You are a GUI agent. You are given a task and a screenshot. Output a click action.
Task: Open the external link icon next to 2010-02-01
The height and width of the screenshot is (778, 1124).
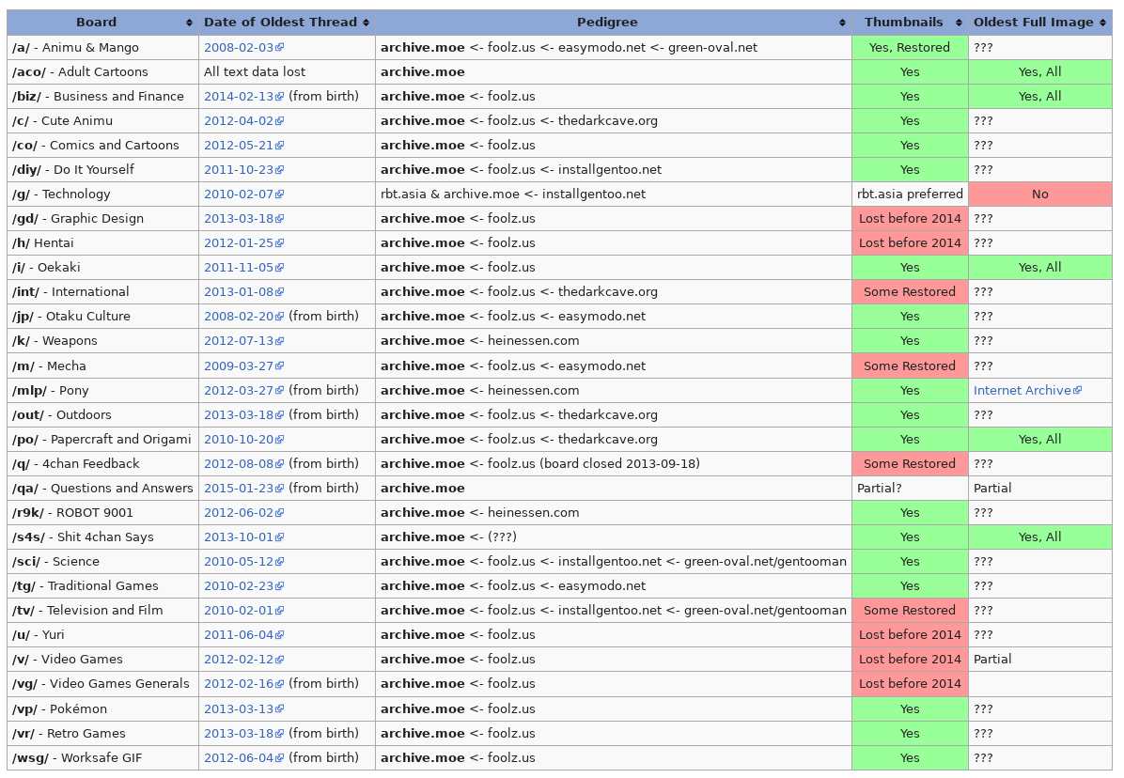(x=280, y=611)
